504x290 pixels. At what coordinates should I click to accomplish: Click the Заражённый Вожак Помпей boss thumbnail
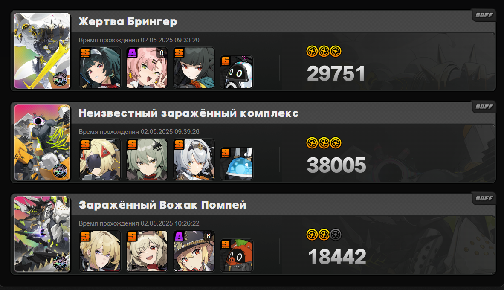[x=42, y=234]
